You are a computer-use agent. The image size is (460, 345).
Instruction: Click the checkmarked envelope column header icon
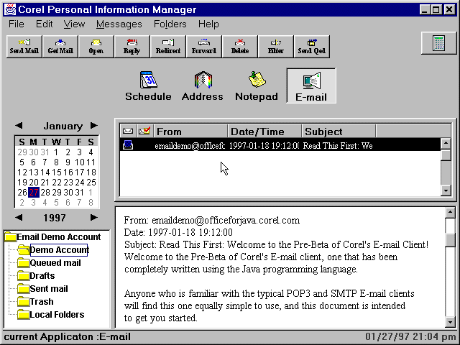point(144,131)
